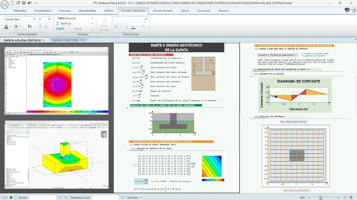Select the soil pressure contour image
The width and height of the screenshot is (357, 200).
click(56, 81)
